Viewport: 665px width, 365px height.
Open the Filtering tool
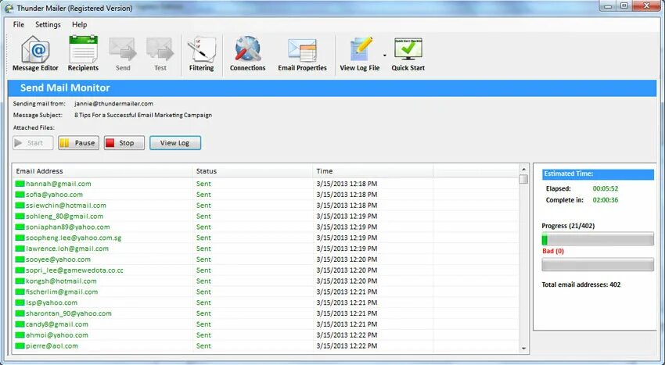(x=201, y=53)
